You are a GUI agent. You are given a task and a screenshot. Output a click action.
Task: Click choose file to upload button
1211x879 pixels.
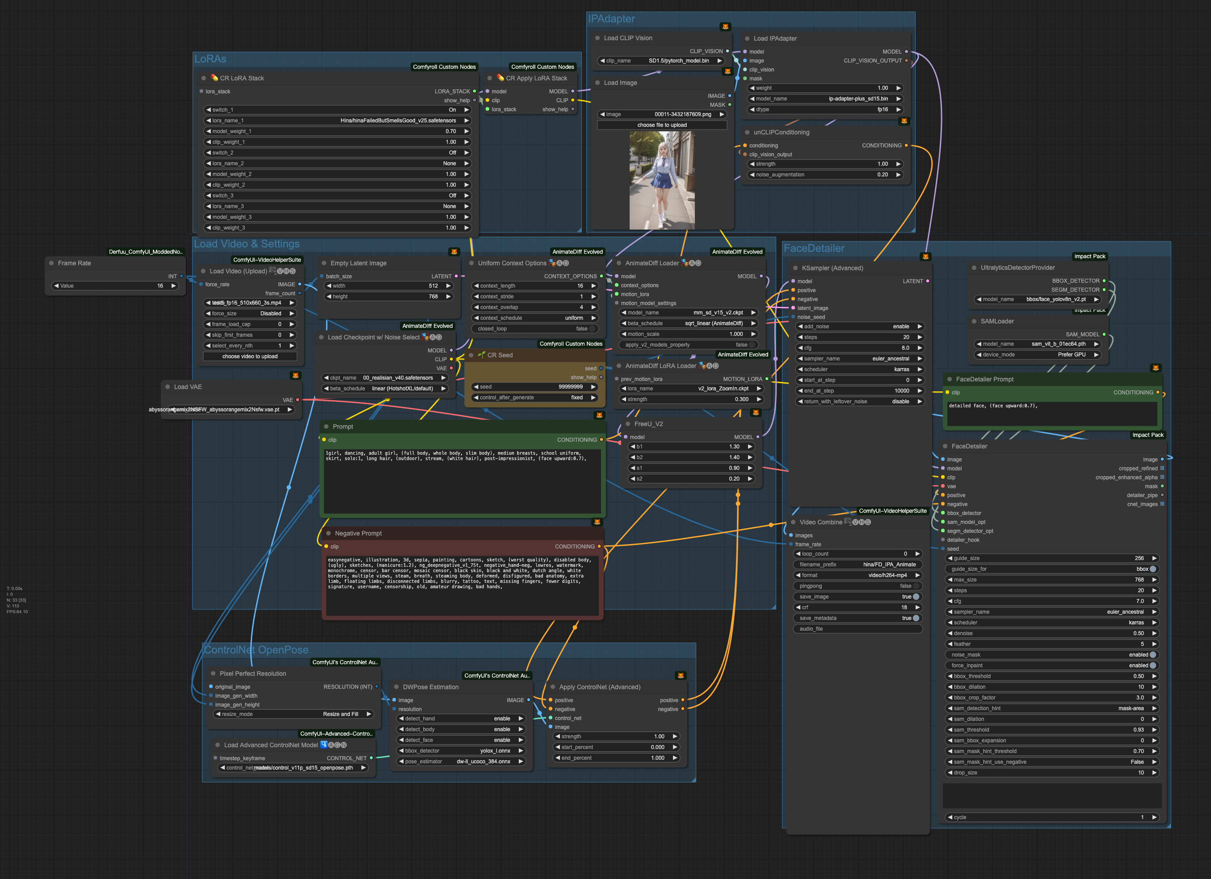[661, 125]
